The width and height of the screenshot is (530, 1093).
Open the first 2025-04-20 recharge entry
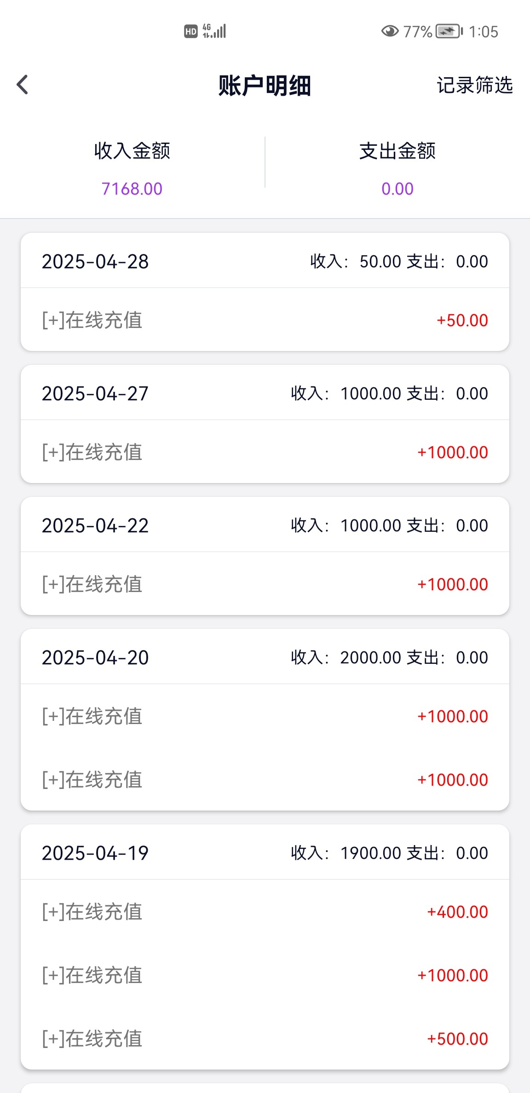click(x=265, y=716)
